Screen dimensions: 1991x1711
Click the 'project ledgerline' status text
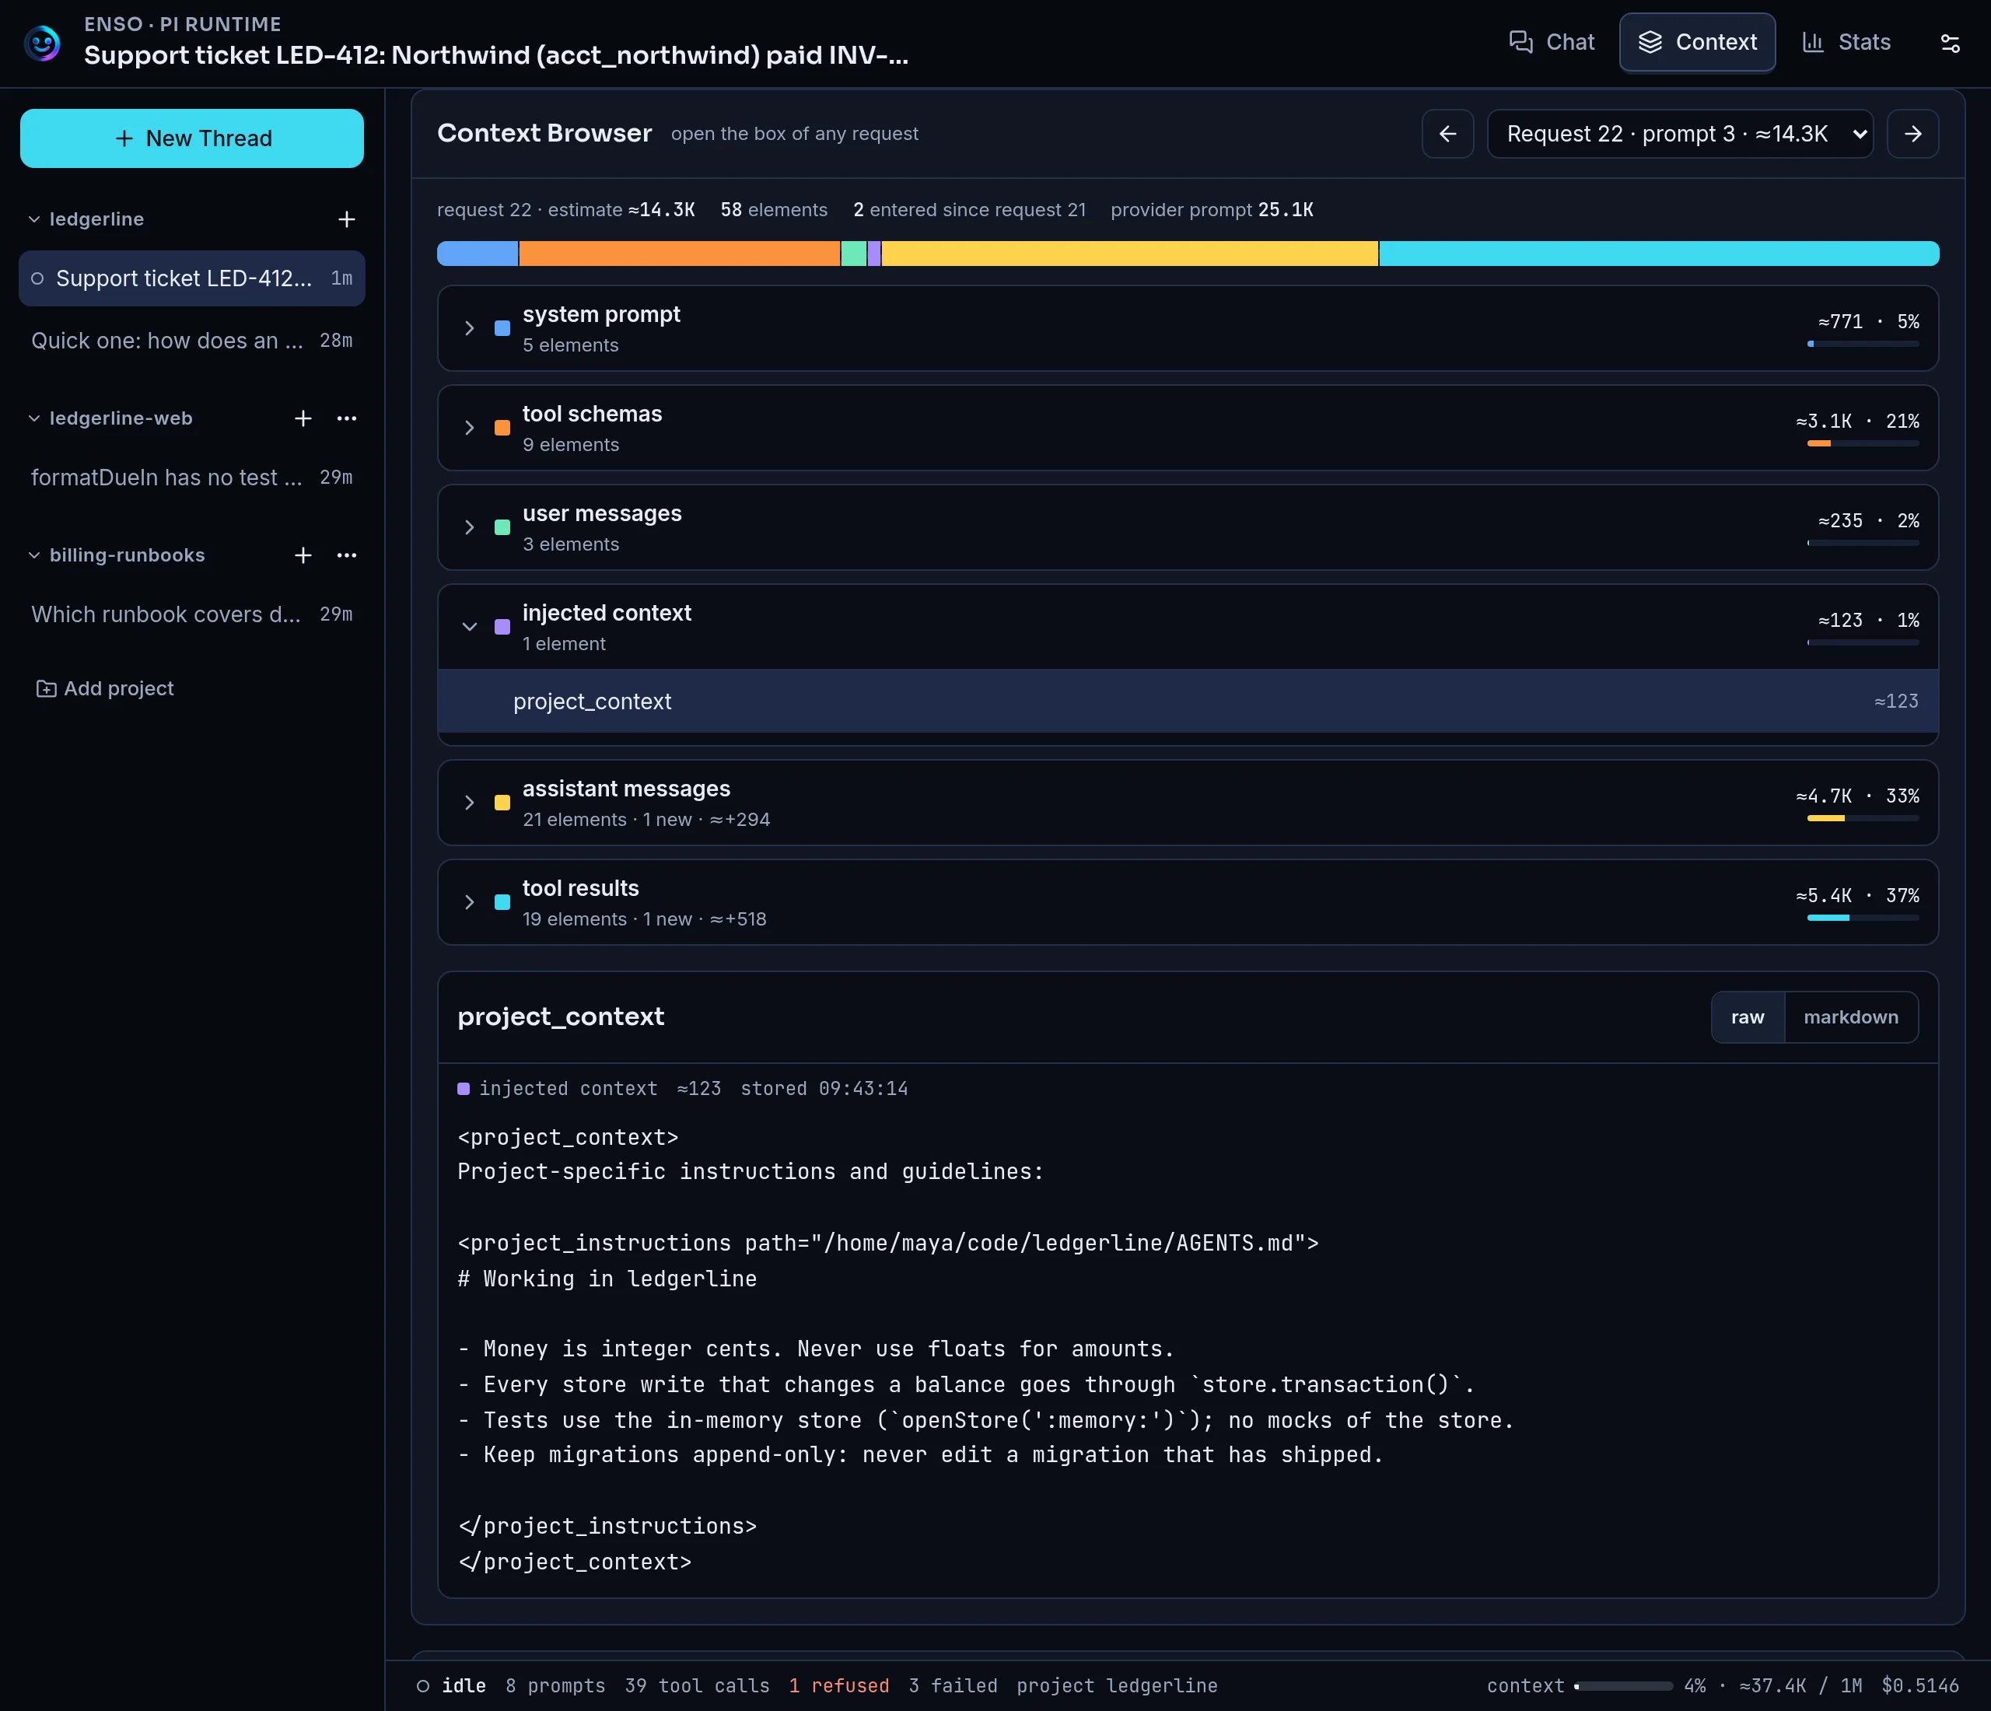1117,1686
